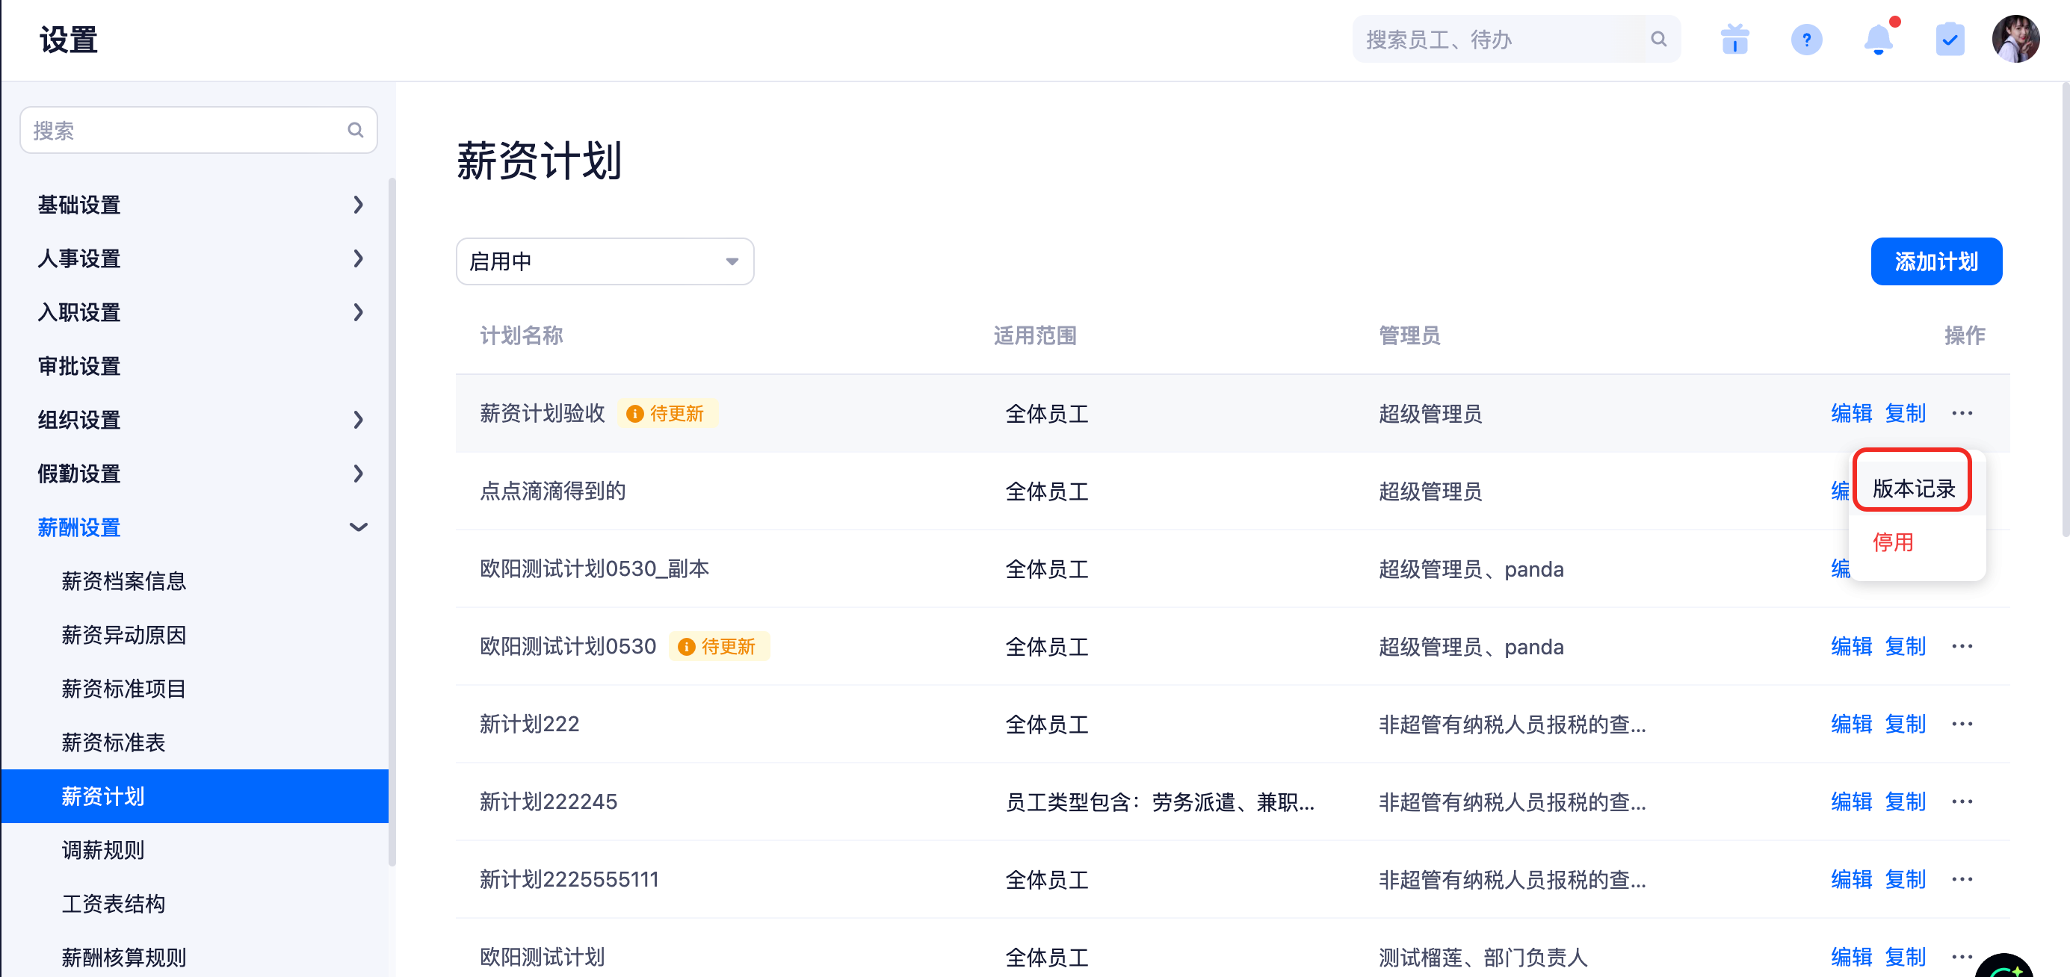
Task: Click 编辑 for 新计划2225555111
Action: [x=1852, y=879]
